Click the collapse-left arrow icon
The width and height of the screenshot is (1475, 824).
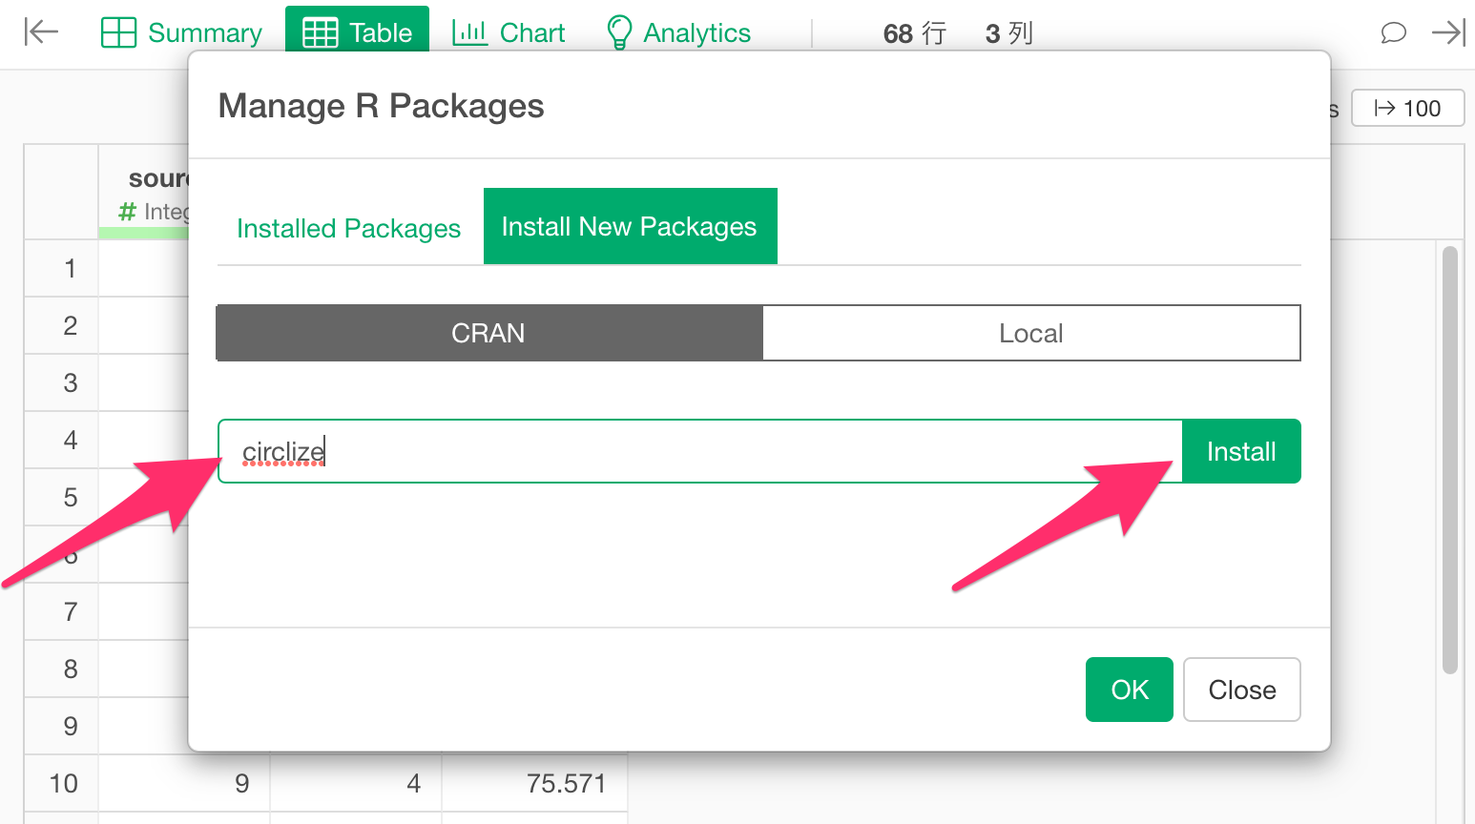(41, 32)
